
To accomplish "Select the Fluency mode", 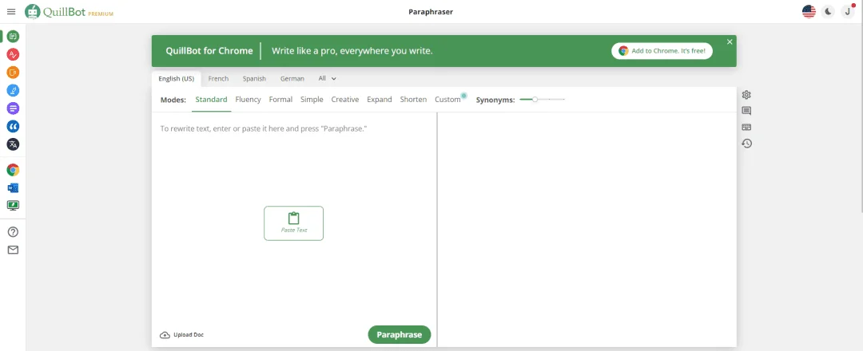I will tap(249, 100).
